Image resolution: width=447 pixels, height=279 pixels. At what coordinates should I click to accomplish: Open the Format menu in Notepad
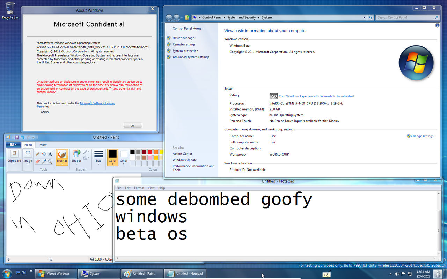point(139,188)
